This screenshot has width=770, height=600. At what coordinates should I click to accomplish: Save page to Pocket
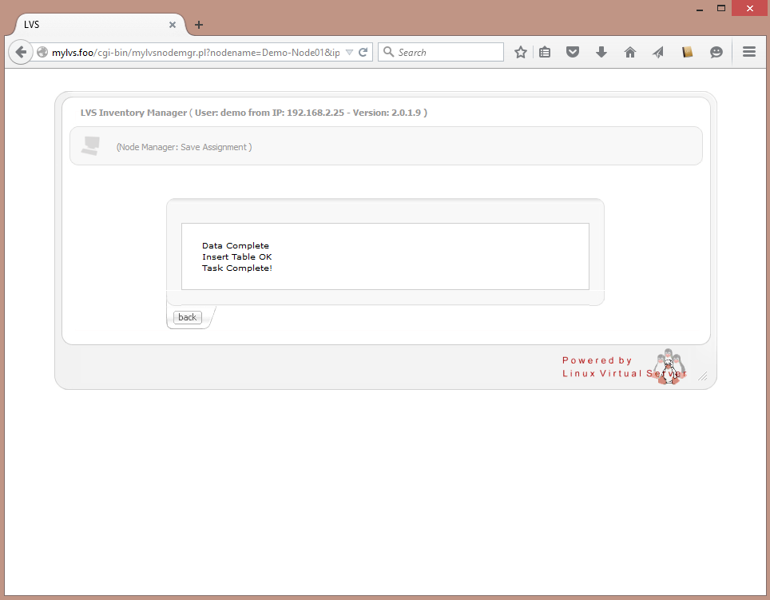point(573,52)
